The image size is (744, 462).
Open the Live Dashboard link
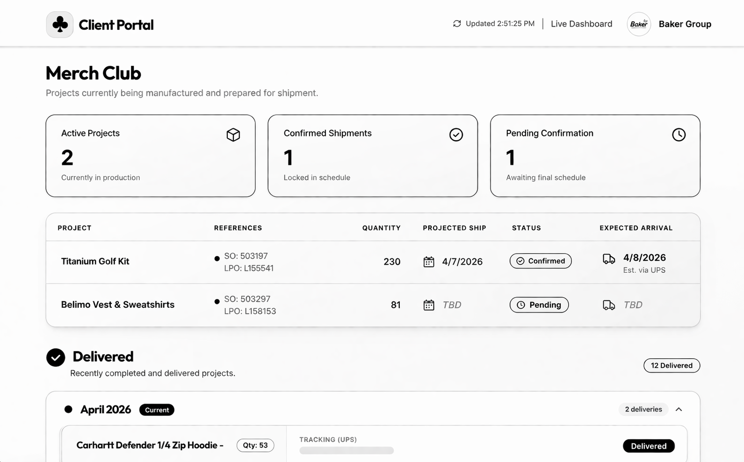point(581,24)
